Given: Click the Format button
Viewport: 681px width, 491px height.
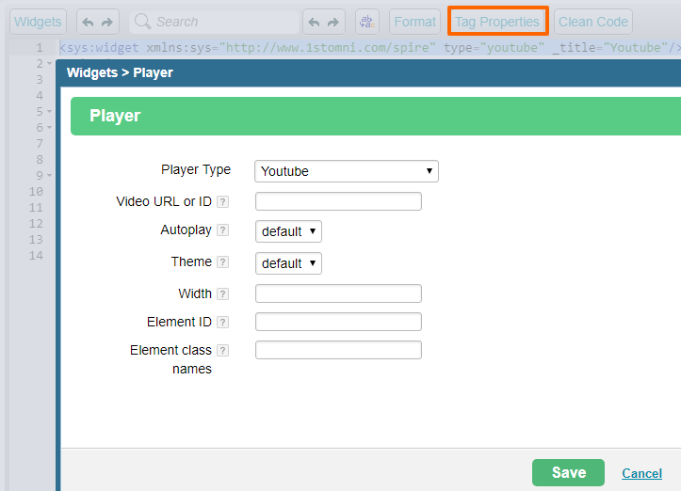Looking at the screenshot, I should 414,22.
